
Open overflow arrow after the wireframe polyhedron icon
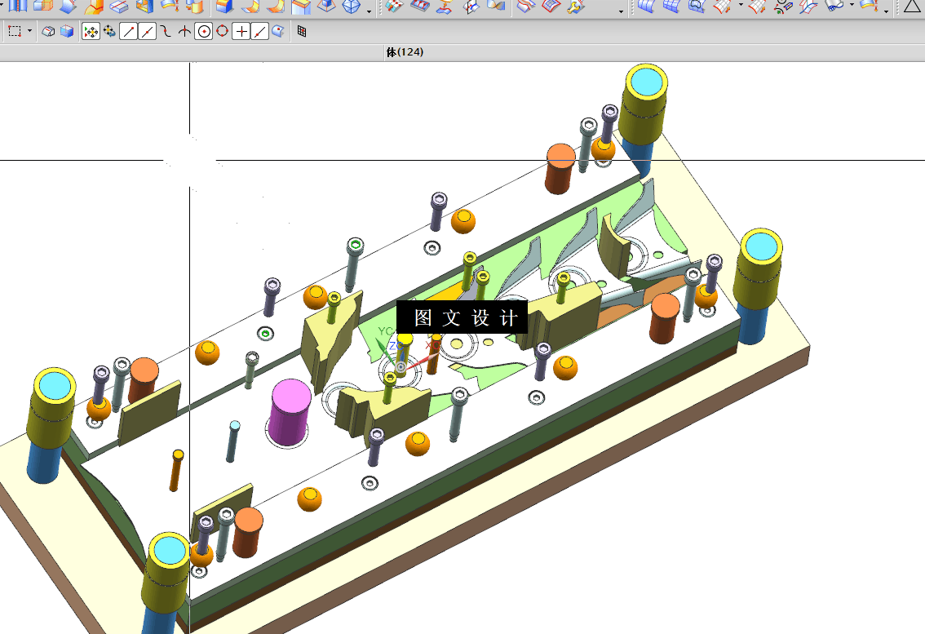(x=370, y=11)
